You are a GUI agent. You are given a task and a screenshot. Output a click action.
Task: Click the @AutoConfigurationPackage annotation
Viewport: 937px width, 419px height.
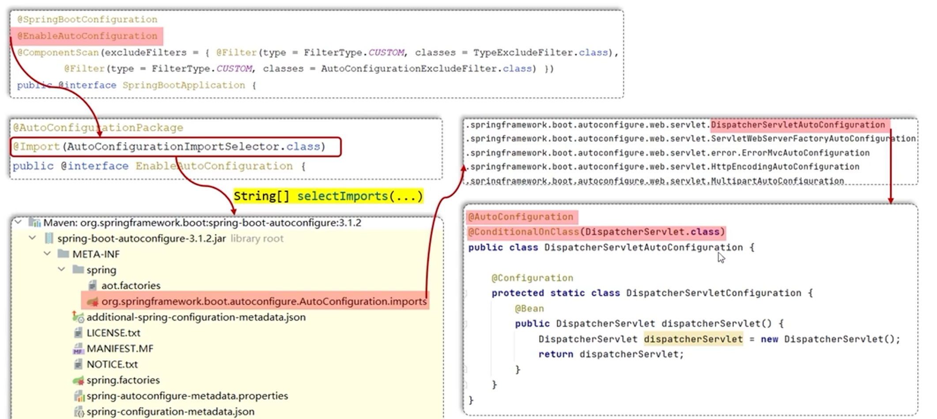98,128
